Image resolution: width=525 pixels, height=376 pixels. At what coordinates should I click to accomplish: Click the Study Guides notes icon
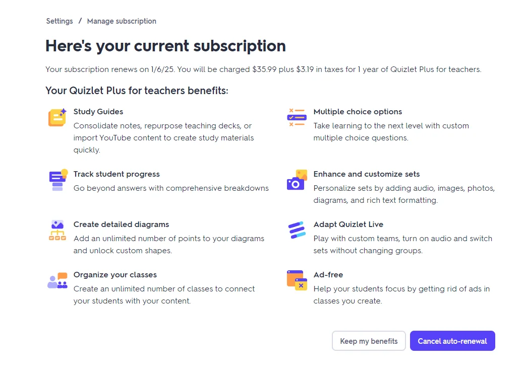point(57,117)
